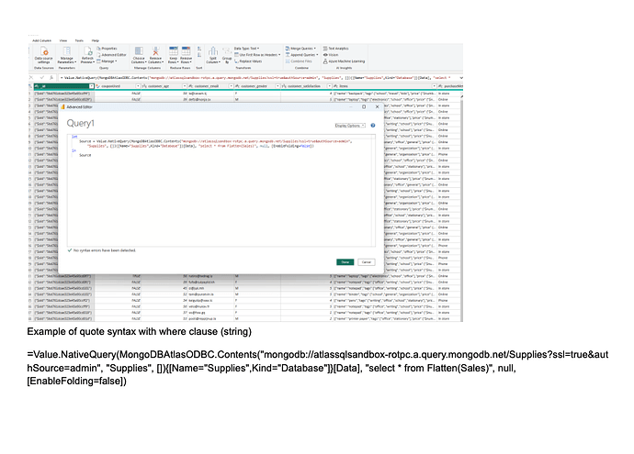Click Replace Values in the ribbon
This screenshot has width=634, height=454.
[x=248, y=61]
